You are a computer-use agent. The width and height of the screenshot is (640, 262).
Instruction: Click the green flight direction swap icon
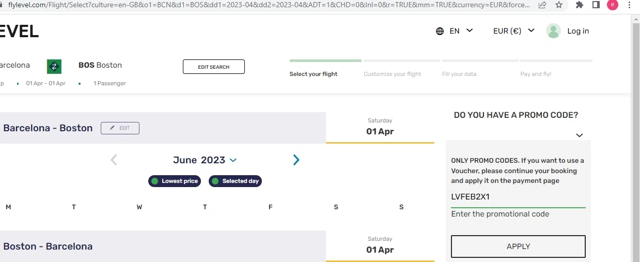coord(54,66)
